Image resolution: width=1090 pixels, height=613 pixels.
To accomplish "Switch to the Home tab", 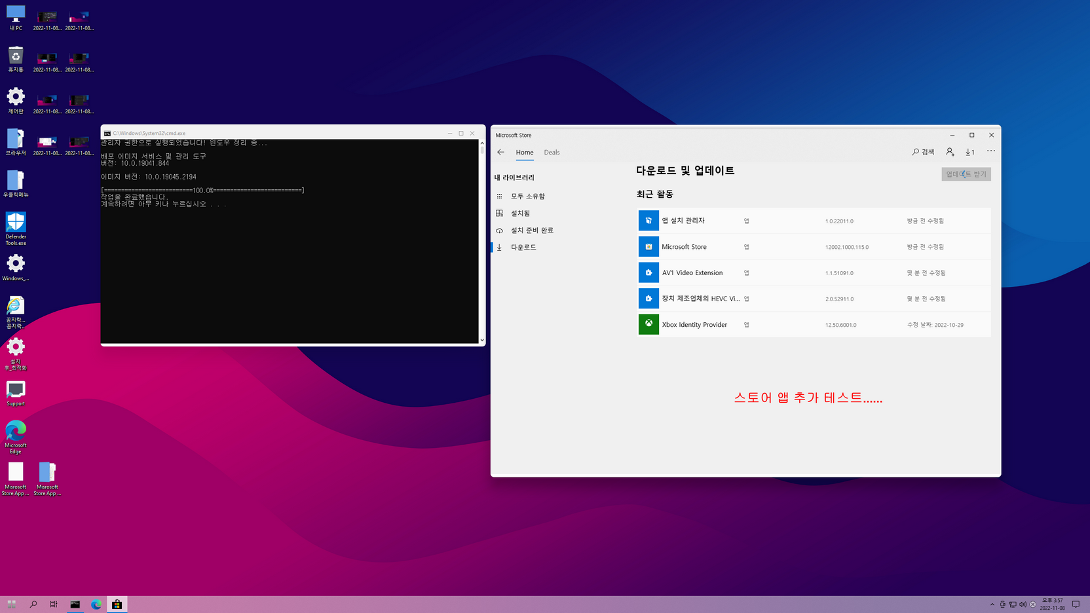I will (525, 152).
